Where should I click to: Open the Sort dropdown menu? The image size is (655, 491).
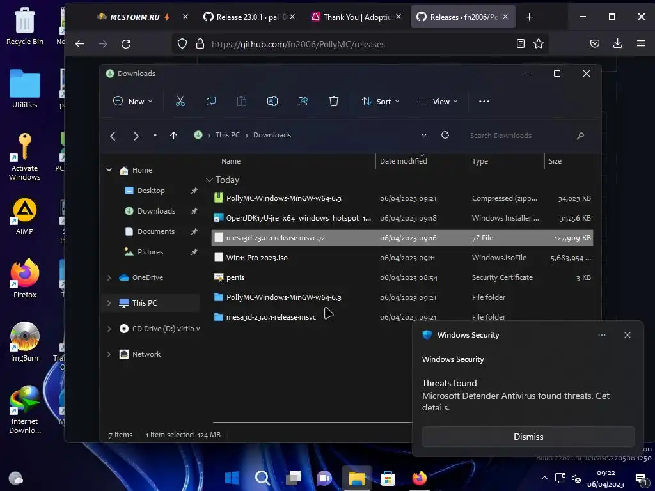pos(380,101)
